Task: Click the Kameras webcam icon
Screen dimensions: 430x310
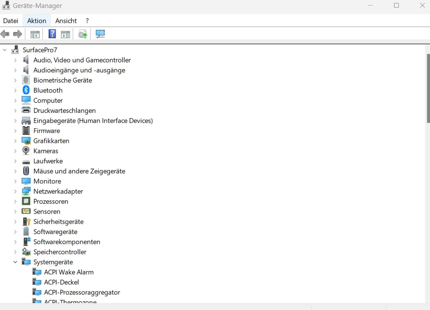Action: click(26, 151)
